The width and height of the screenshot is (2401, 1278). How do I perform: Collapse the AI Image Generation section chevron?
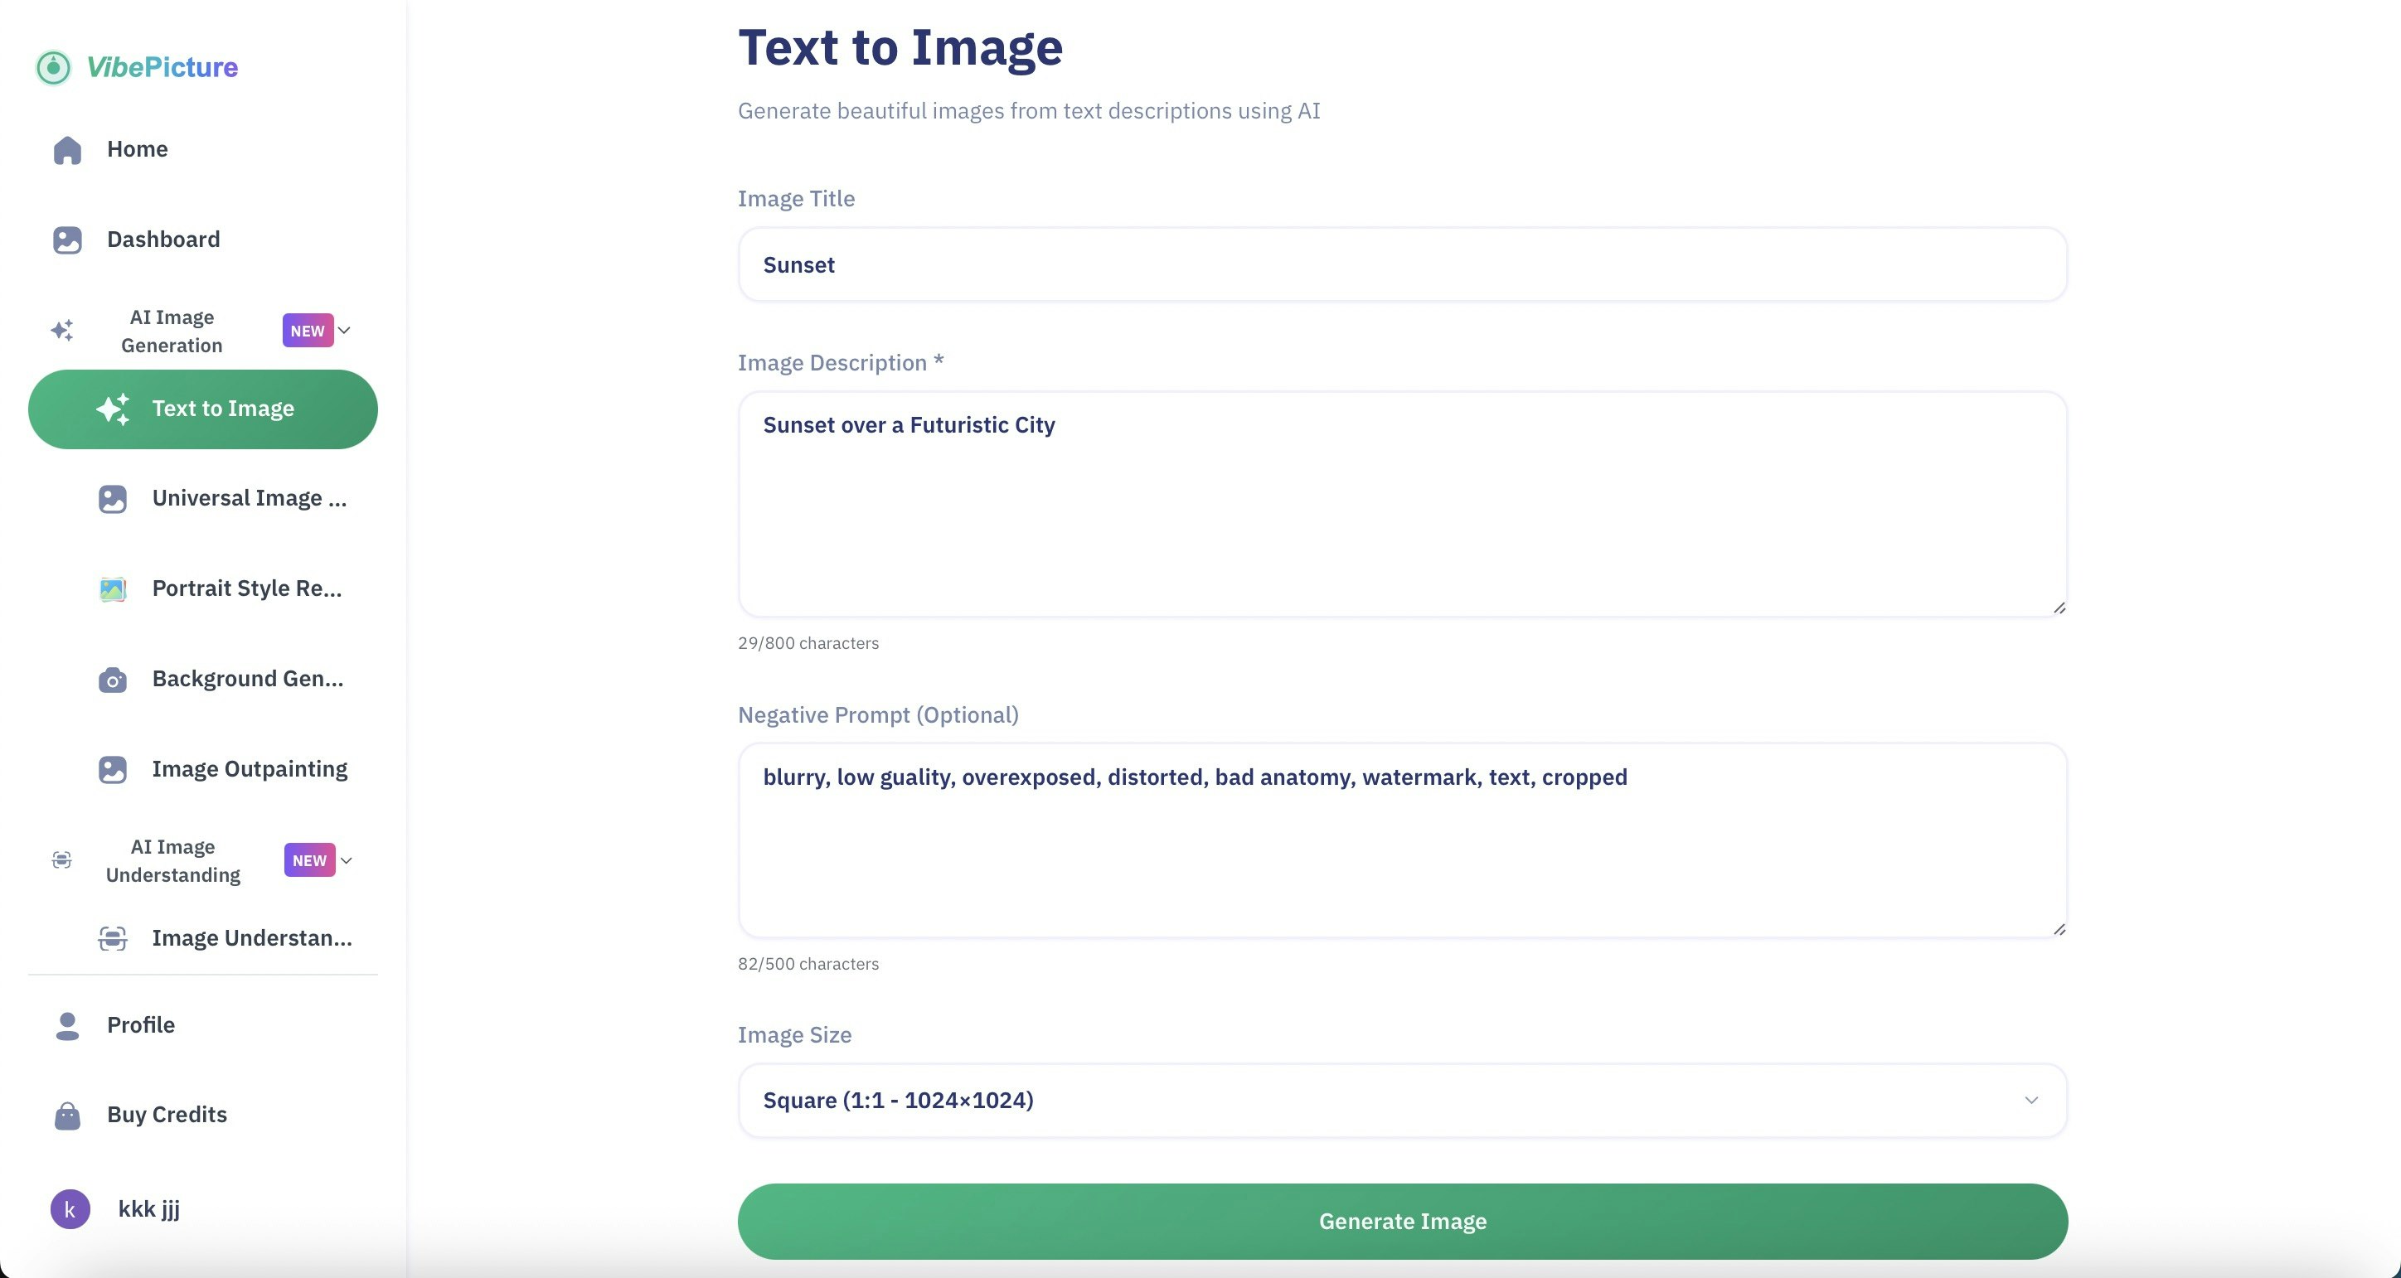[344, 331]
